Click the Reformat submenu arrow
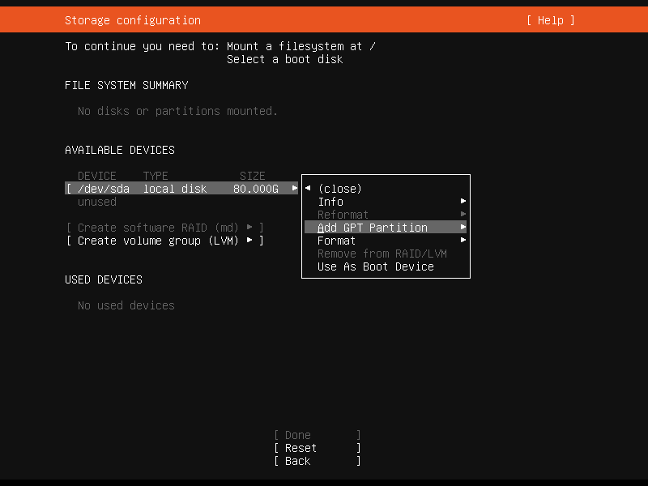Viewport: 648px width, 486px height. (463, 214)
